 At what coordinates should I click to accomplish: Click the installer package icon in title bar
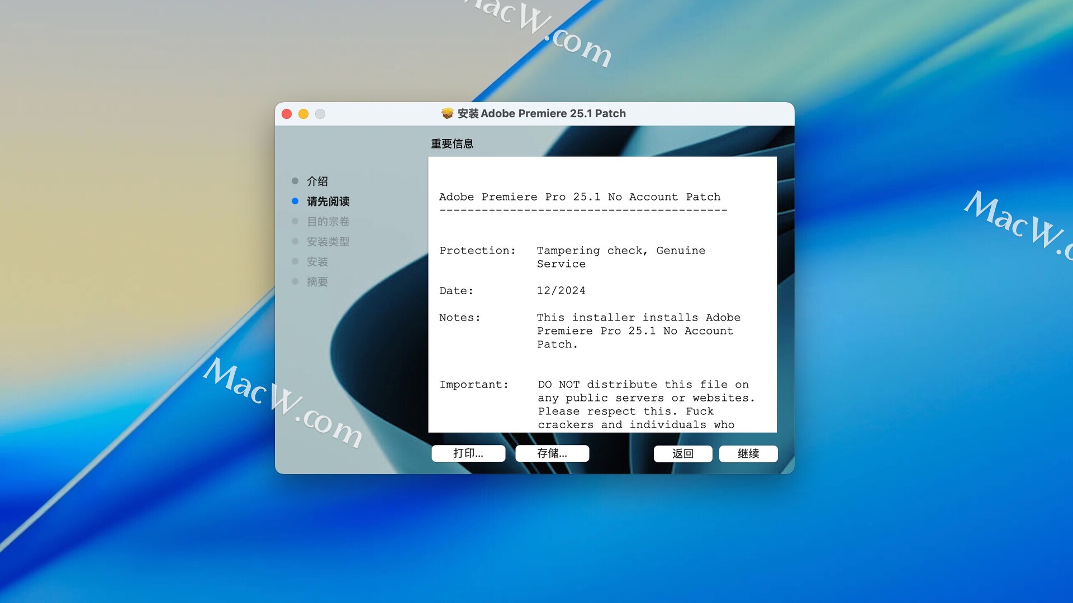447,113
